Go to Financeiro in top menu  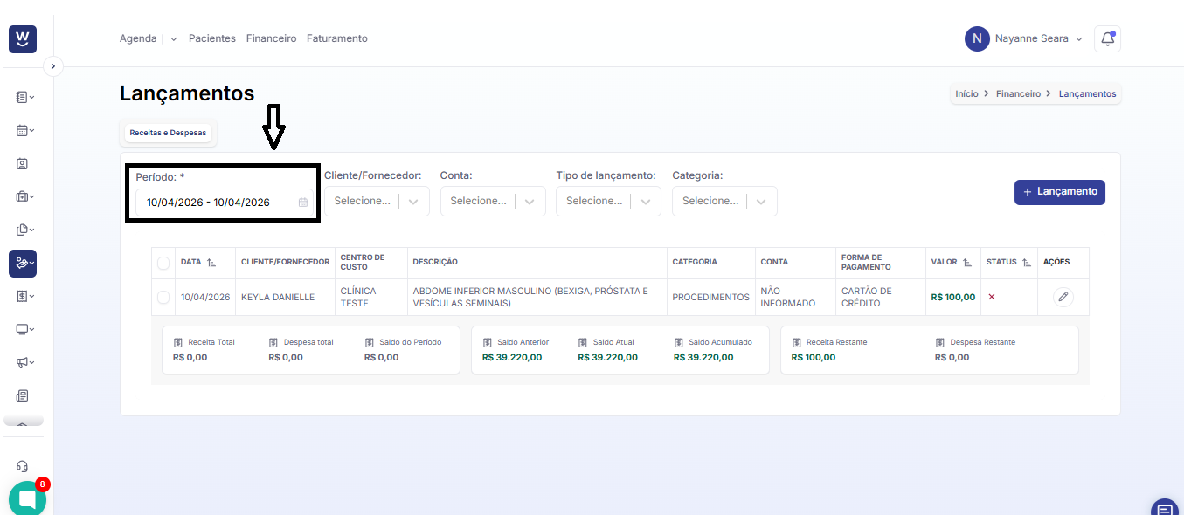[x=271, y=38]
